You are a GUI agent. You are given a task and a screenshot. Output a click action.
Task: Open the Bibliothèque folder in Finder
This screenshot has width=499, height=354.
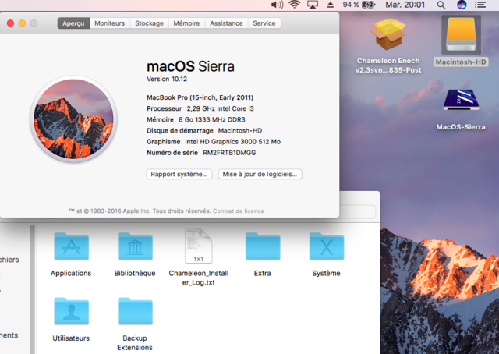pyautogui.click(x=135, y=246)
